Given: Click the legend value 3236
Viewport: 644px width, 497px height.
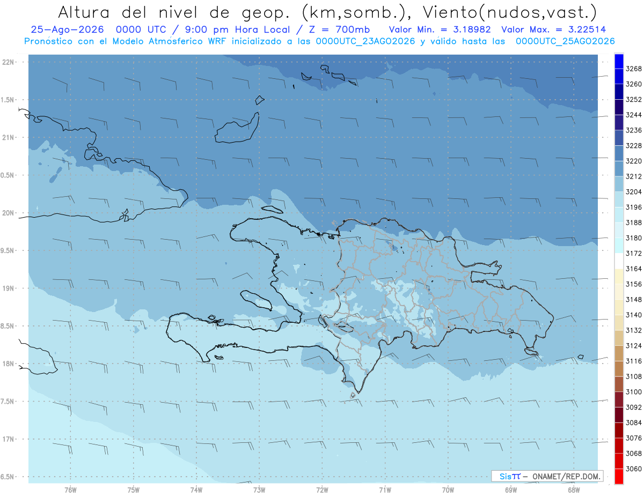Looking at the screenshot, I should click(x=634, y=130).
